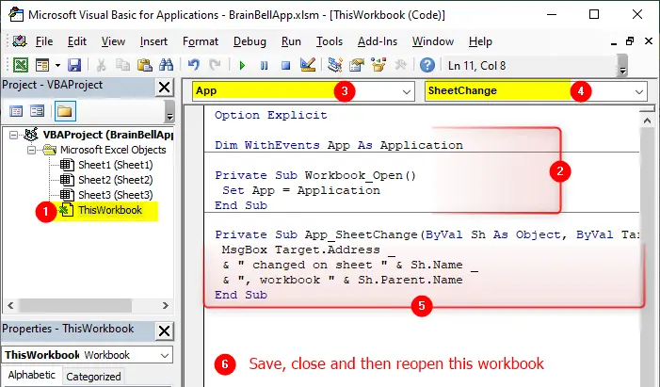
Task: Open the View menu
Action: [113, 41]
